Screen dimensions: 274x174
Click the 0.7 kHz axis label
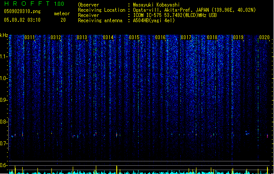(x=3, y=144)
